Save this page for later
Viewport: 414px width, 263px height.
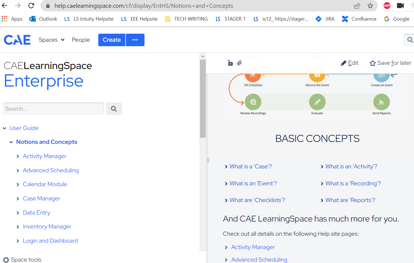point(390,63)
